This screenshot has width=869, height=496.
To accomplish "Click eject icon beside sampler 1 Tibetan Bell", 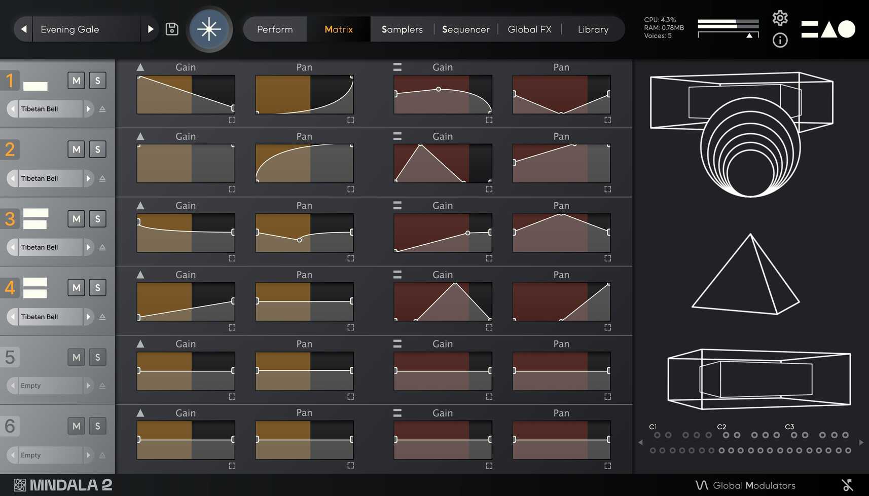I will [x=102, y=109].
